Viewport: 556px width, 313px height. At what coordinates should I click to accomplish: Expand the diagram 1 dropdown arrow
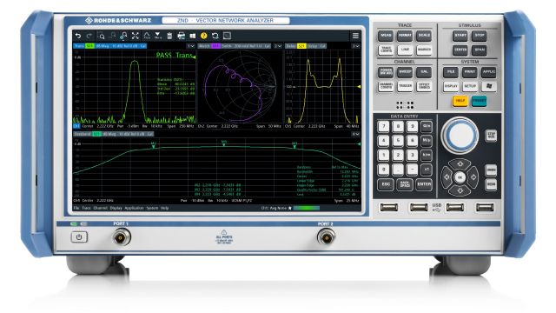(x=191, y=46)
